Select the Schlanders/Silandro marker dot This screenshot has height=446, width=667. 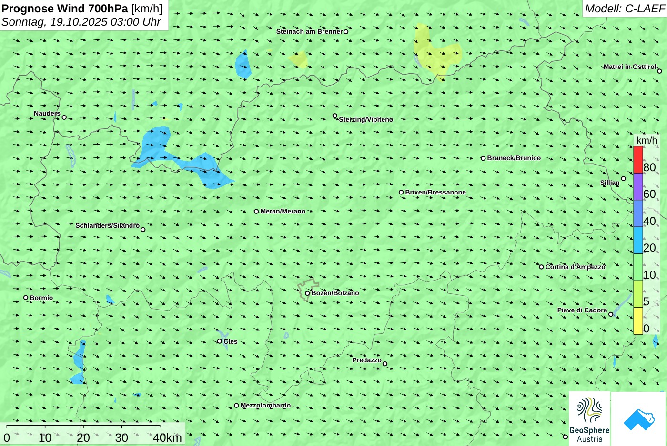(143, 230)
